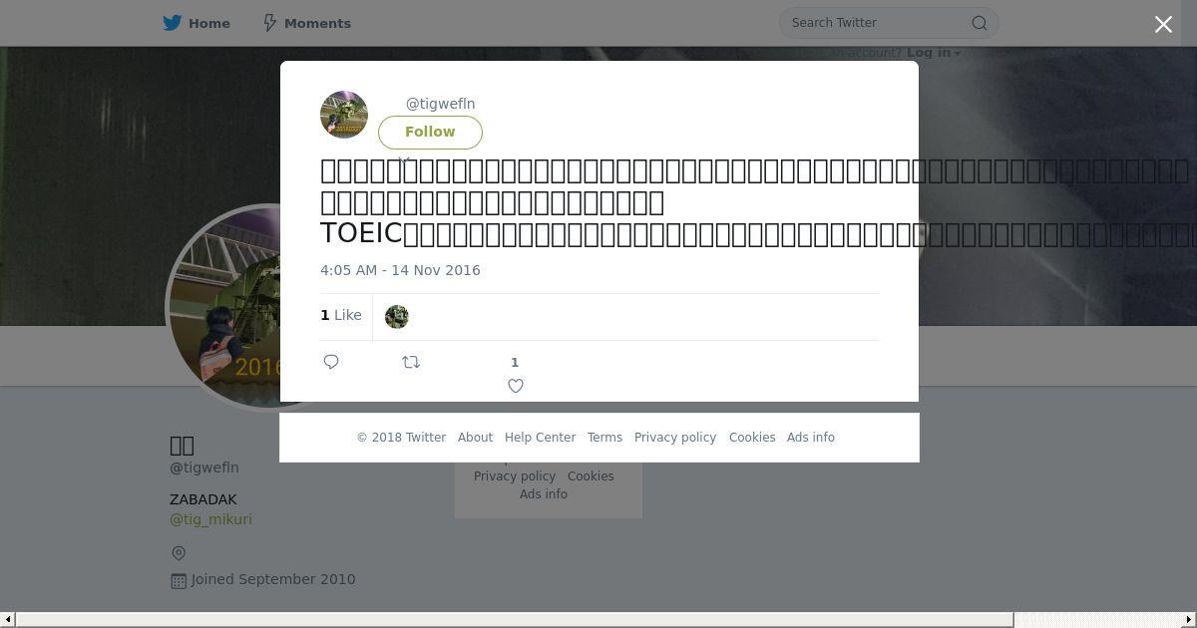Viewport: 1197px width, 628px height.
Task: Open the Ads info footer link in the modal
Action: click(x=811, y=438)
